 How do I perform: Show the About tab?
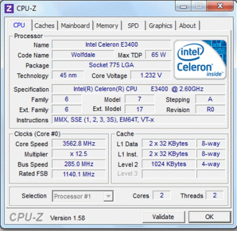pos(188,25)
